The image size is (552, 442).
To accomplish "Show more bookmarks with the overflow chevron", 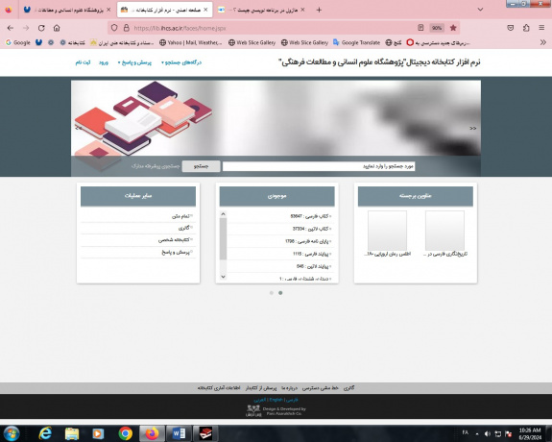I will point(542,42).
